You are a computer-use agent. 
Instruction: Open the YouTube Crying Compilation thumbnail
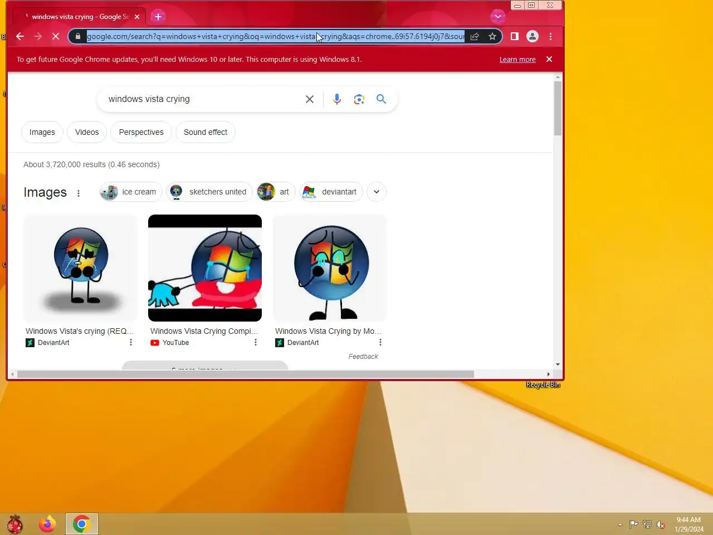(x=205, y=268)
